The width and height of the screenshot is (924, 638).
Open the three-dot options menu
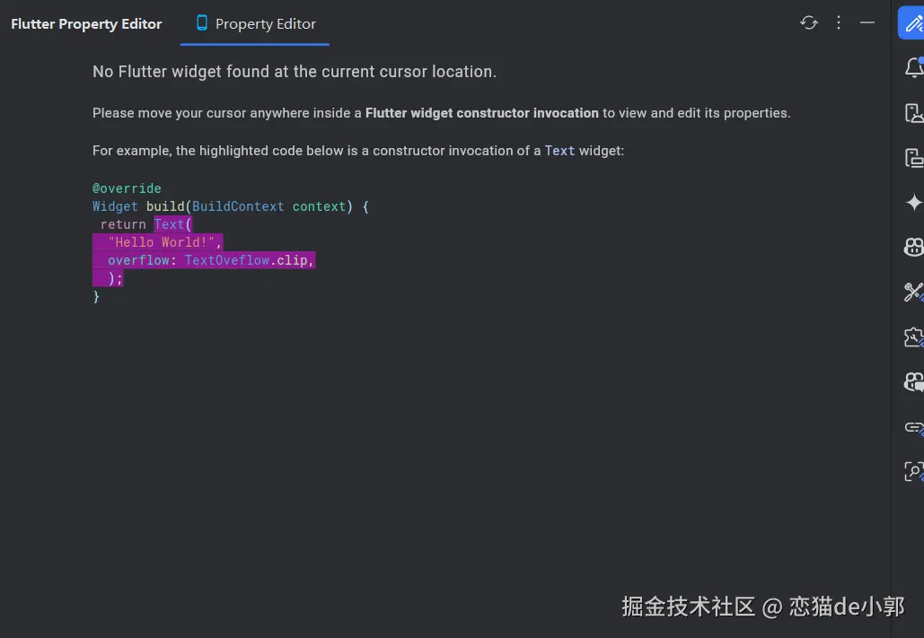(839, 23)
